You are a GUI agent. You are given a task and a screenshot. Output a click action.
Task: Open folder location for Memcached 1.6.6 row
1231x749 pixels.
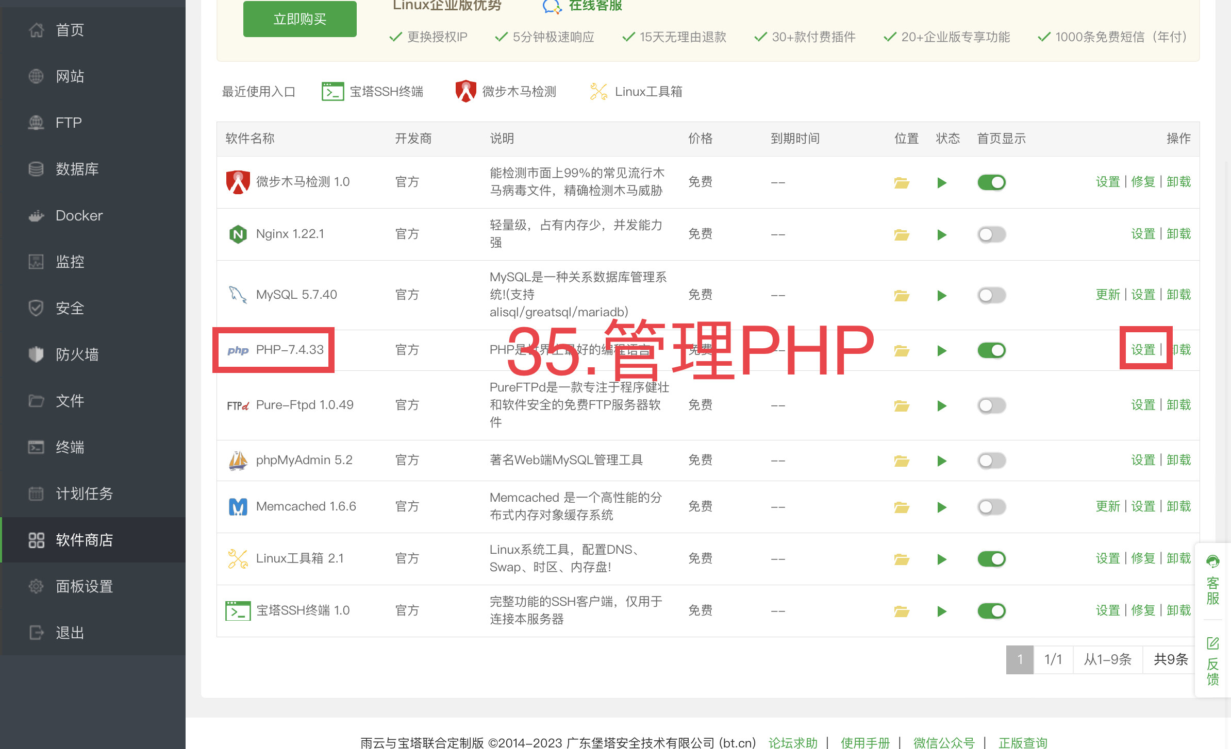[x=901, y=507]
